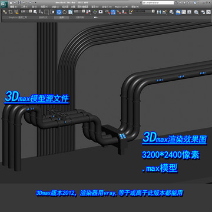Click New Scene in quick access toolbar
This screenshot has width=212, height=212.
(x=11, y=2)
